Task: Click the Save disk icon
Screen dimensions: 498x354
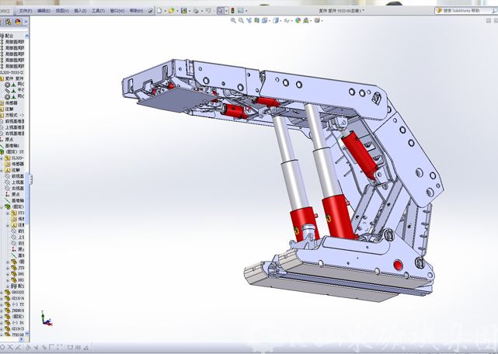Action: [183, 11]
